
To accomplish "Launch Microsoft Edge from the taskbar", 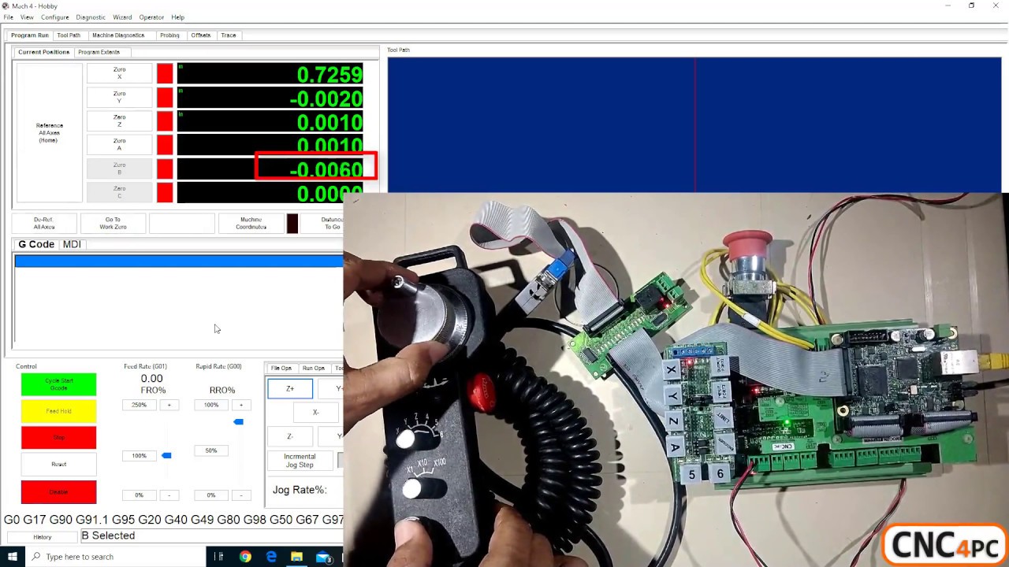I will [271, 557].
